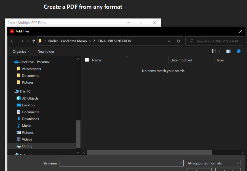247x171 pixels.
Task: Click inside the File name input box
Action: 121,163
